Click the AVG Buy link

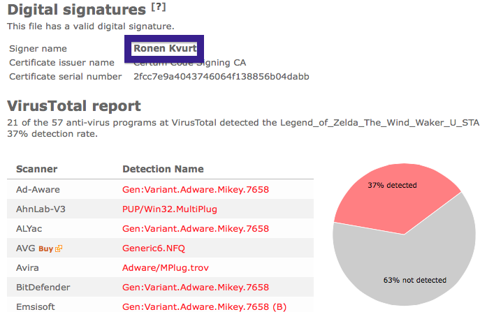click(46, 248)
